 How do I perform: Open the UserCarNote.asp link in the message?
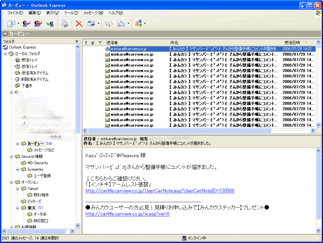[160, 191]
